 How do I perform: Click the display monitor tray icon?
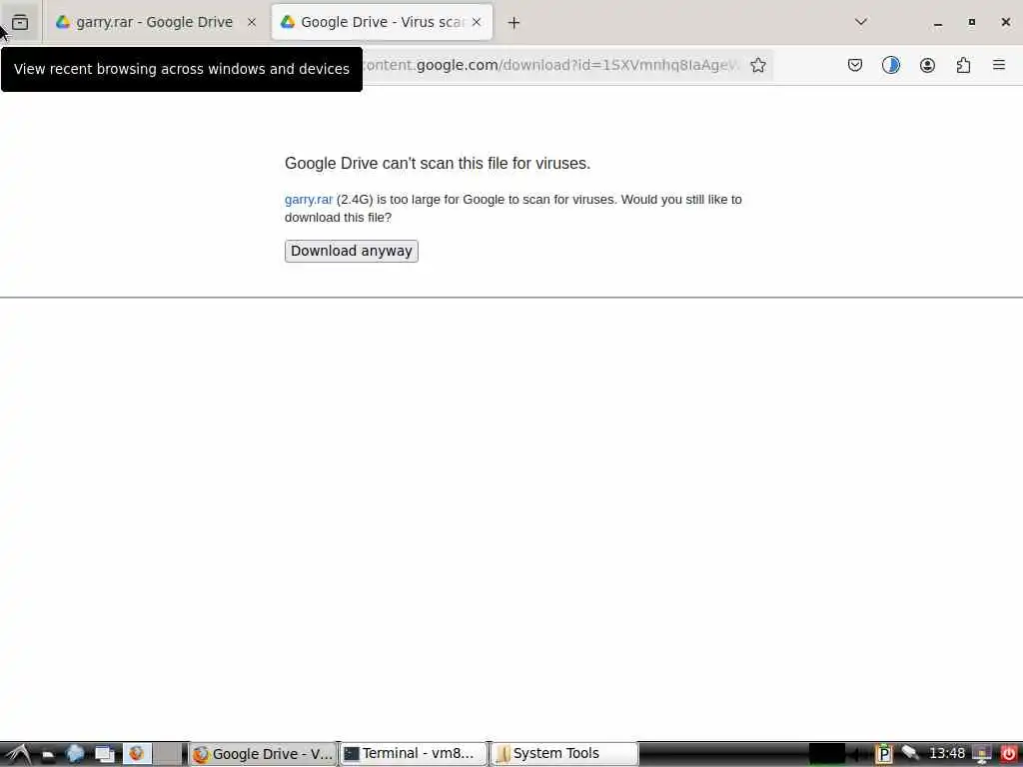[x=982, y=754]
